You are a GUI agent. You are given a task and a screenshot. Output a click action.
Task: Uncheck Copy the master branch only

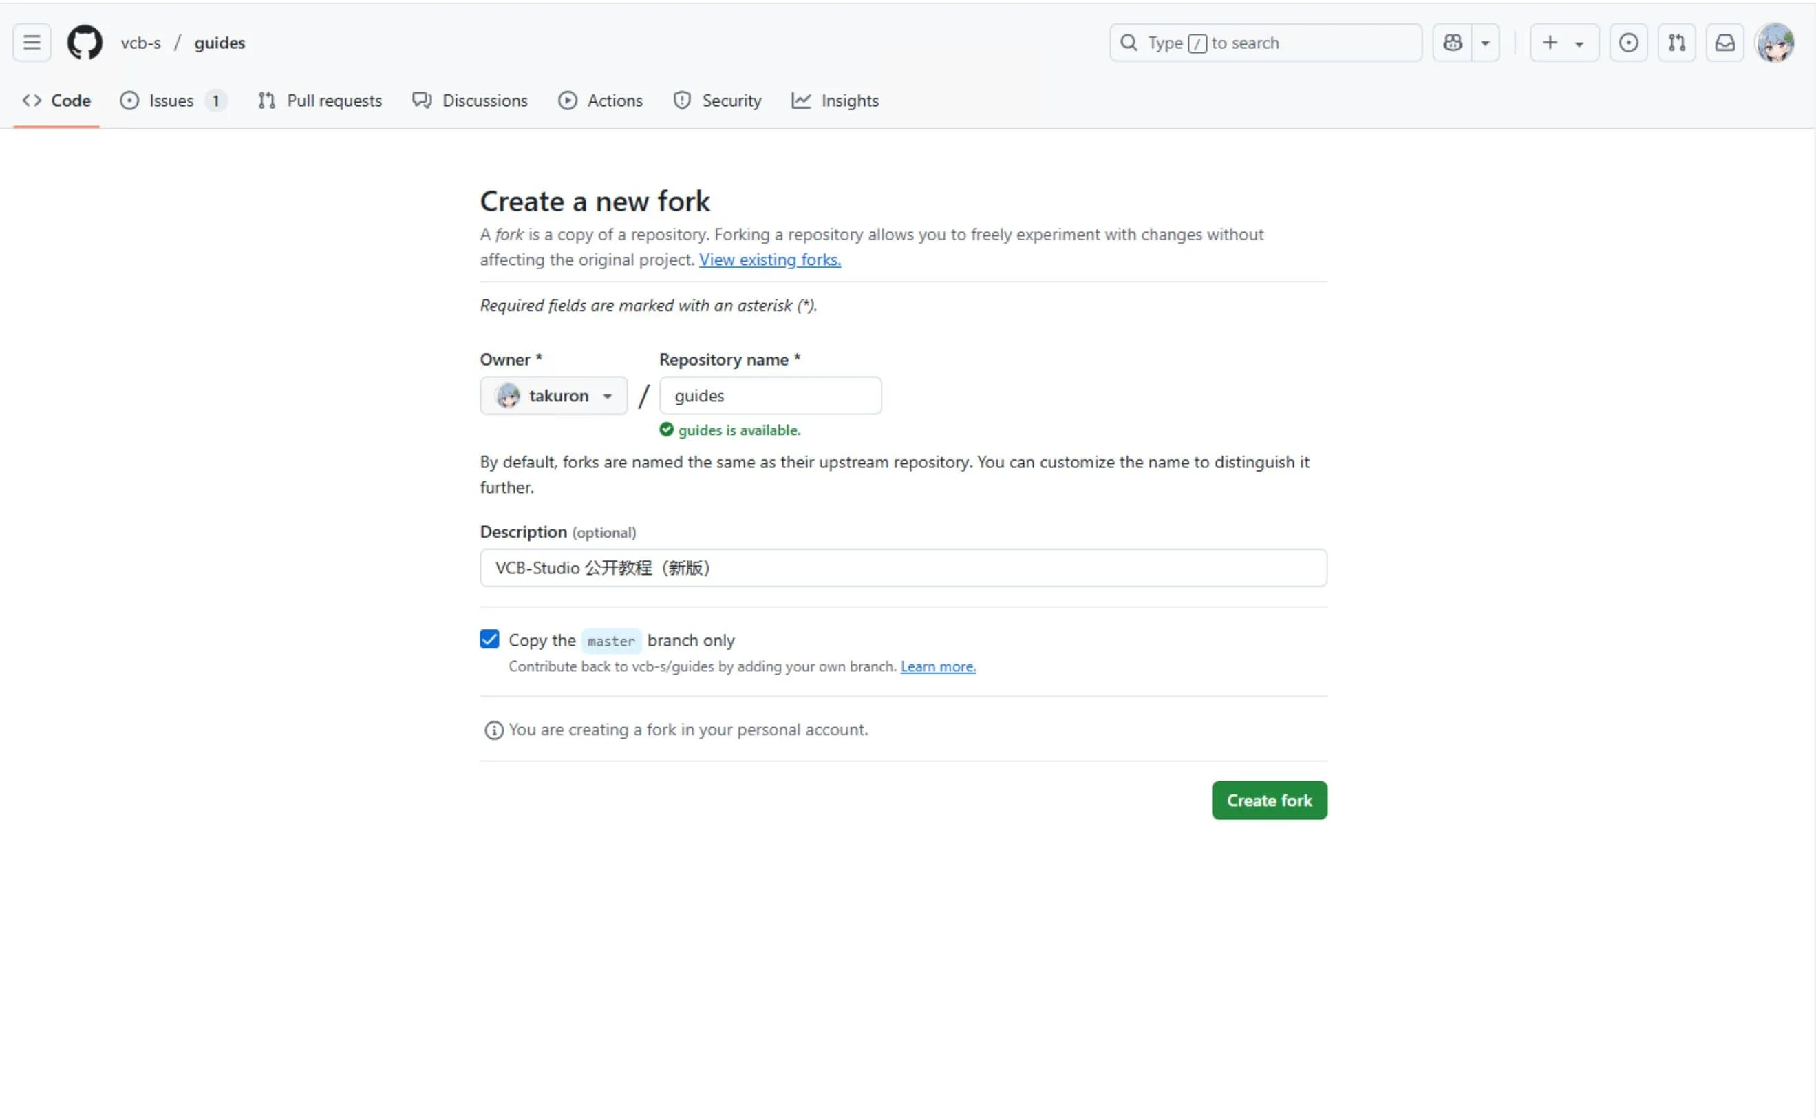coord(489,639)
